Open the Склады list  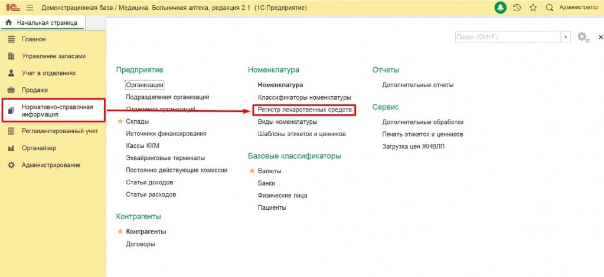(x=138, y=121)
